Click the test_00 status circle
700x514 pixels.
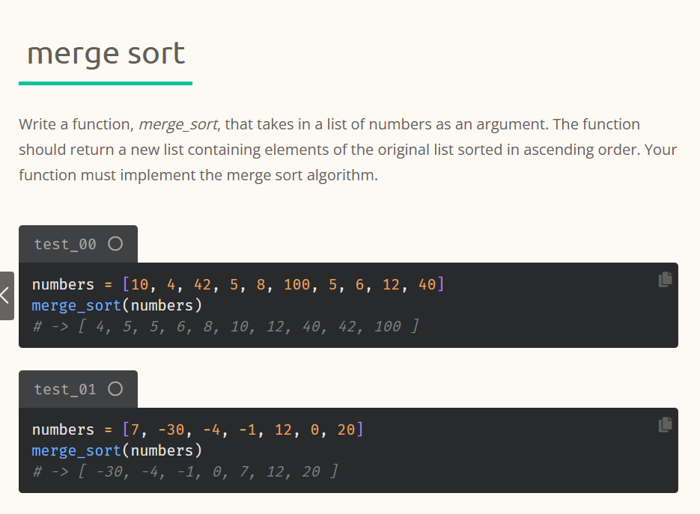pos(115,244)
